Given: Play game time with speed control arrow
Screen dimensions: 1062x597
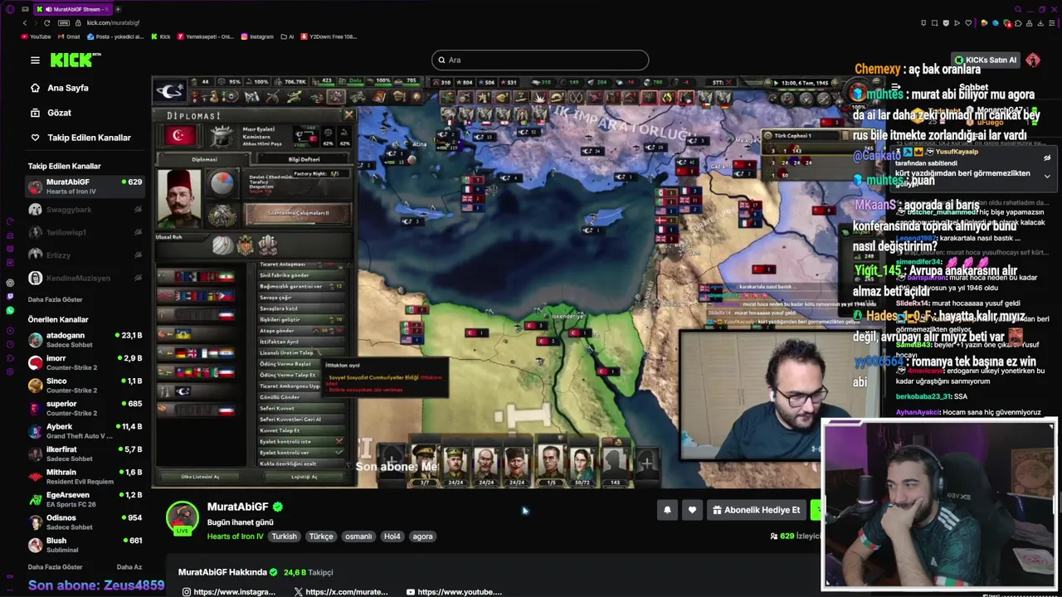Looking at the screenshot, I should 776,82.
